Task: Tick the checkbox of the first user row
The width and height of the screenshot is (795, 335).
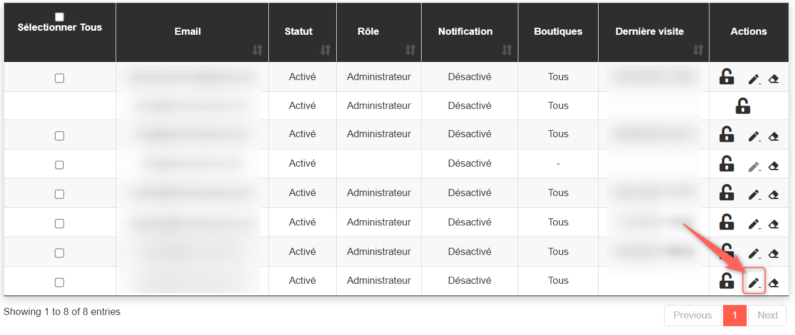Action: [x=60, y=78]
